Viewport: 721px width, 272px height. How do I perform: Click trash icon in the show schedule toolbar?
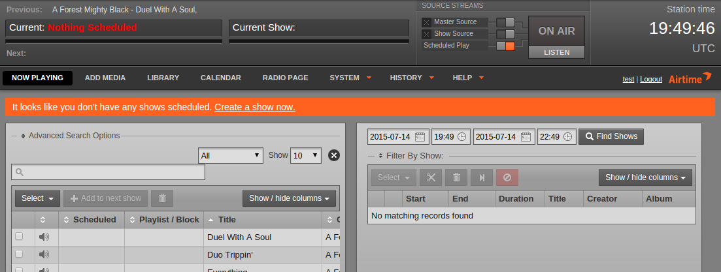(456, 177)
